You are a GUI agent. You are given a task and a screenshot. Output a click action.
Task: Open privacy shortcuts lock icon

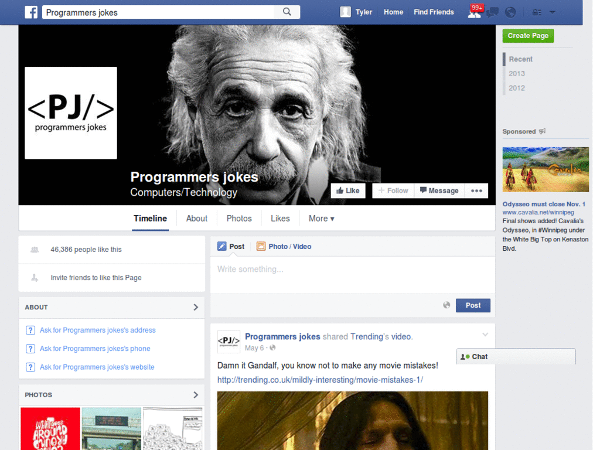click(x=537, y=12)
